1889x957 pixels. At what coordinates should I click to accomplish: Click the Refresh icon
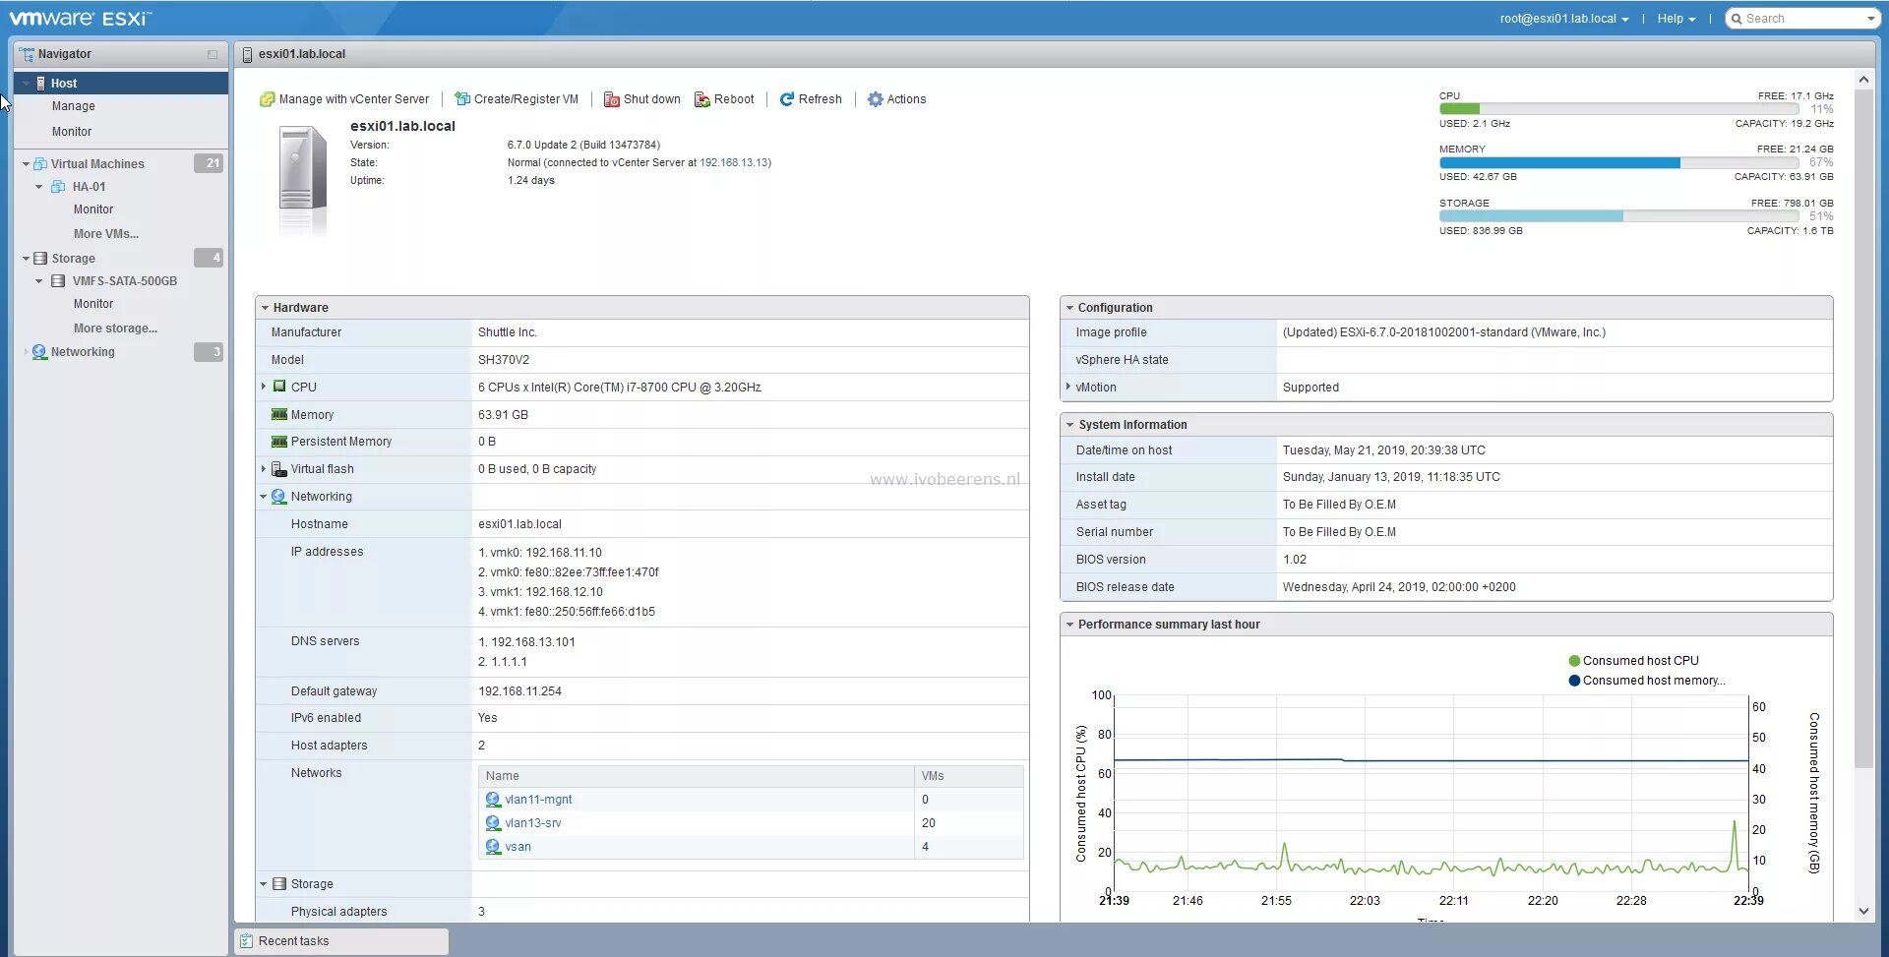point(787,99)
